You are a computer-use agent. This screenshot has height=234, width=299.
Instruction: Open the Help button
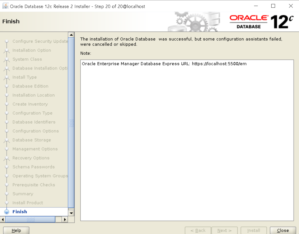[x=16, y=230]
